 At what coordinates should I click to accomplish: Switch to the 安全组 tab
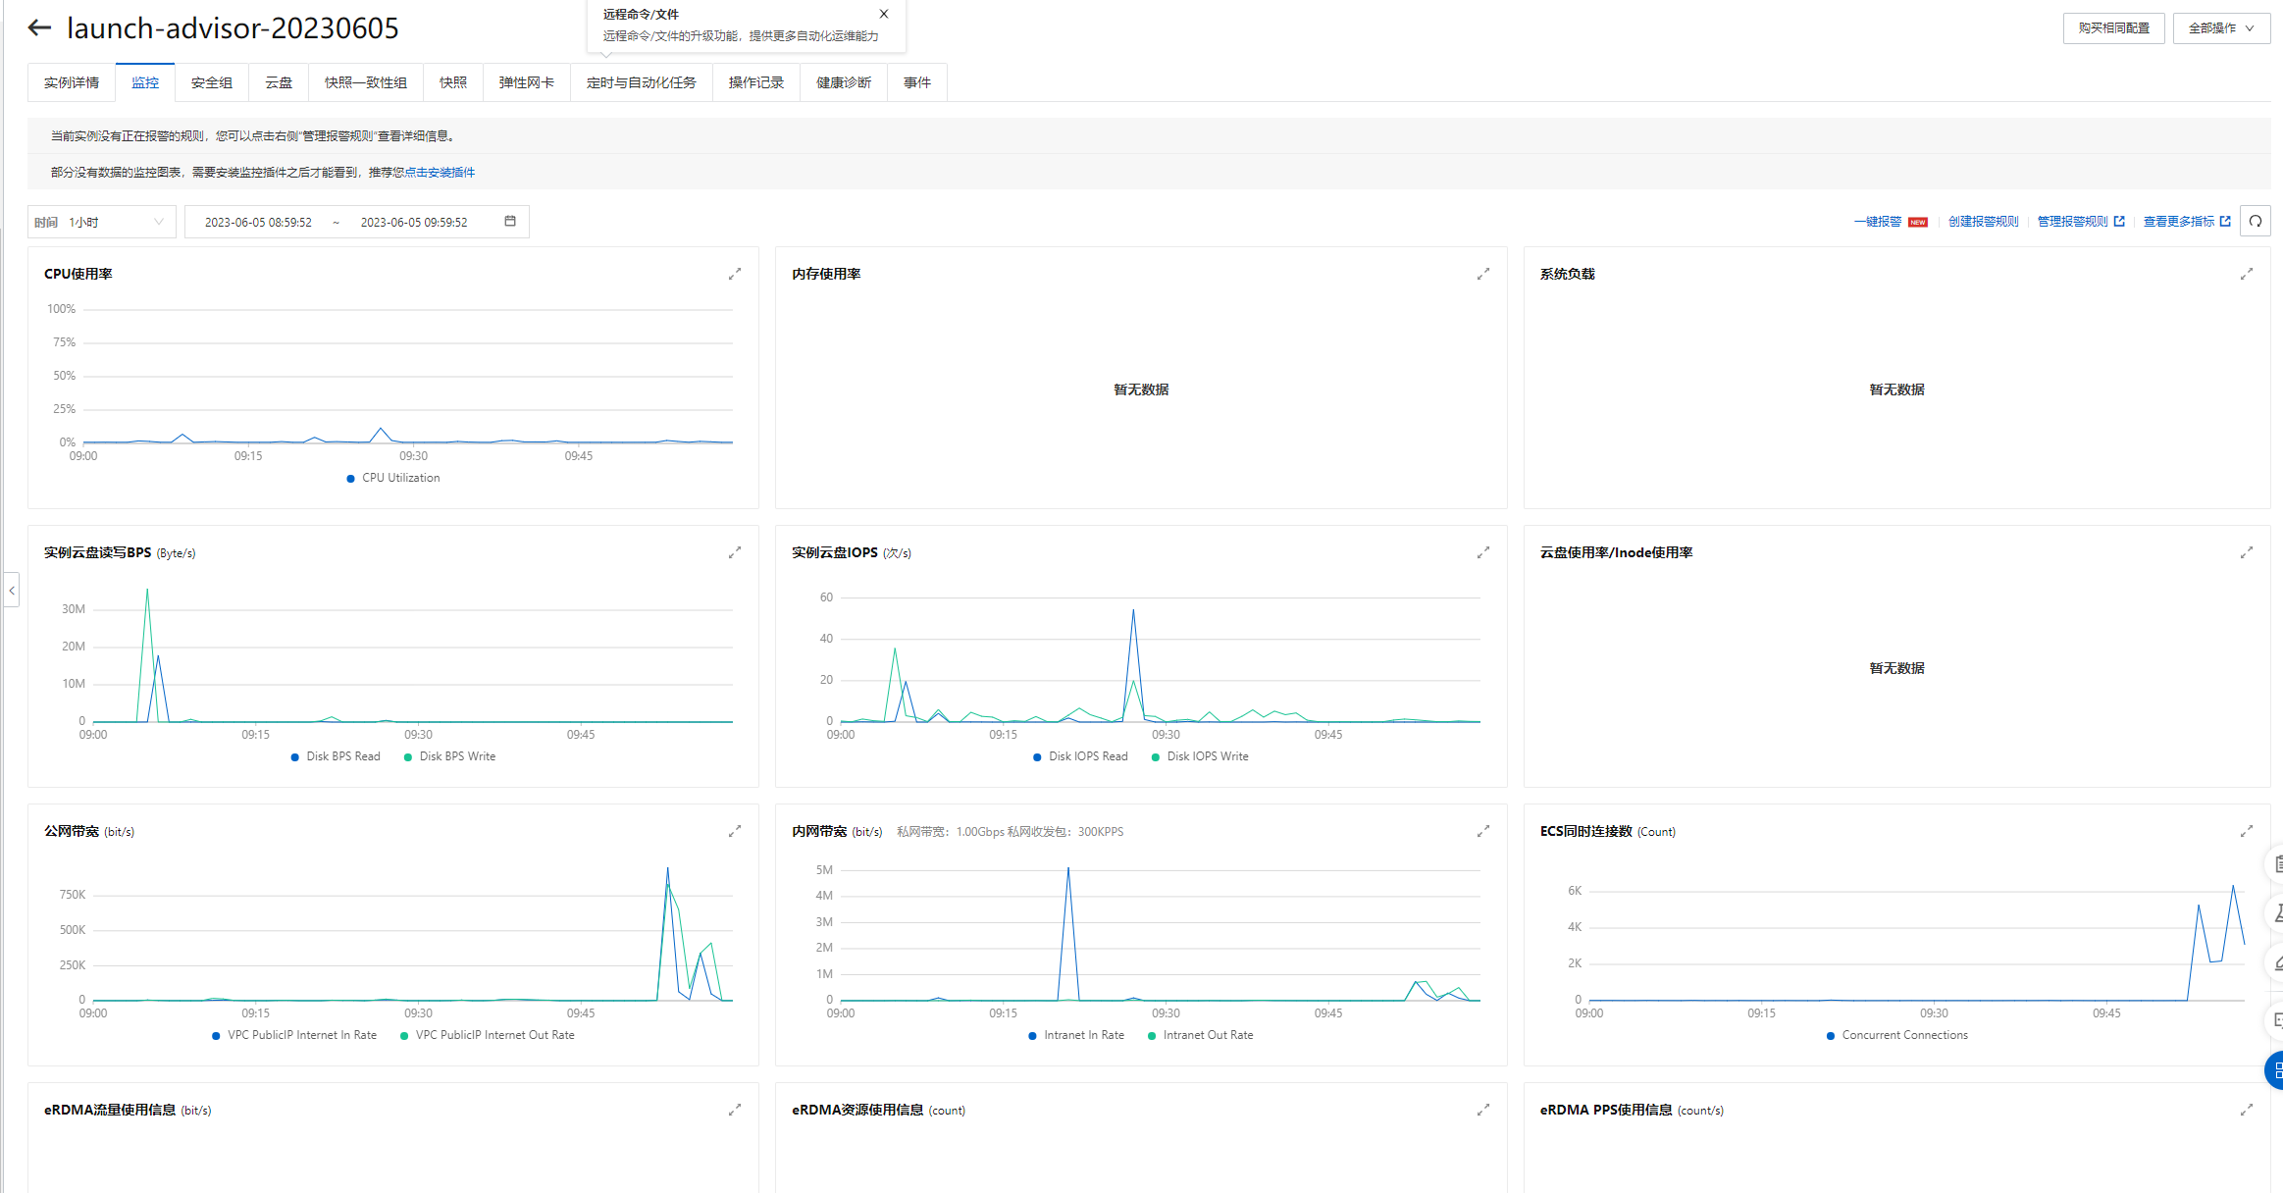pyautogui.click(x=211, y=82)
